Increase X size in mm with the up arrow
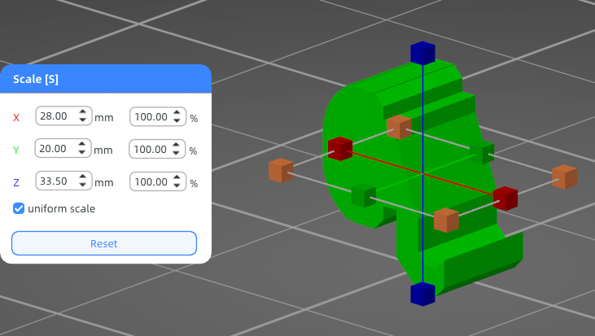Image resolution: width=595 pixels, height=336 pixels. click(x=83, y=112)
